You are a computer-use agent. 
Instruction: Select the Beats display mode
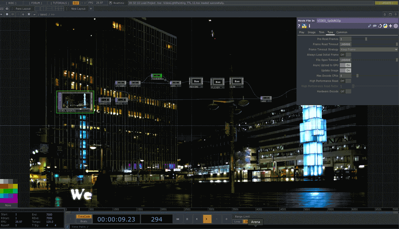tap(84, 221)
